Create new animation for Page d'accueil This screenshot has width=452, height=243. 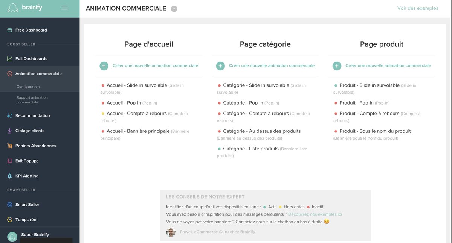coord(155,65)
